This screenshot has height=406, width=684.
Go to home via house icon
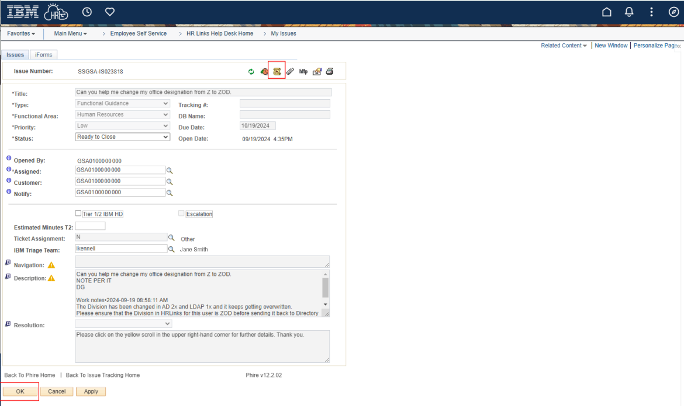pyautogui.click(x=607, y=12)
